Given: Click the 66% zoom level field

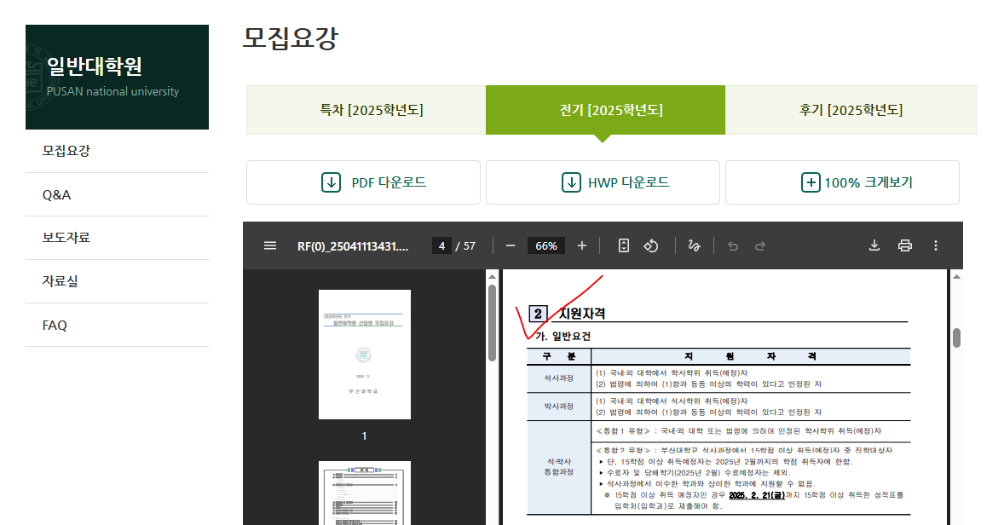Looking at the screenshot, I should point(546,245).
